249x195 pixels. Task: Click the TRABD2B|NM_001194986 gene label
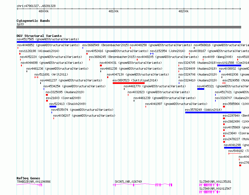point(34,182)
